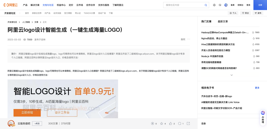This screenshot has height=129, width=267.
Task: Click the 登录 link
Action: pos(248,5)
